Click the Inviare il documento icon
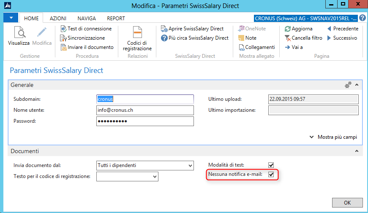Image resolution: width=368 pixels, height=213 pixels. click(x=64, y=47)
